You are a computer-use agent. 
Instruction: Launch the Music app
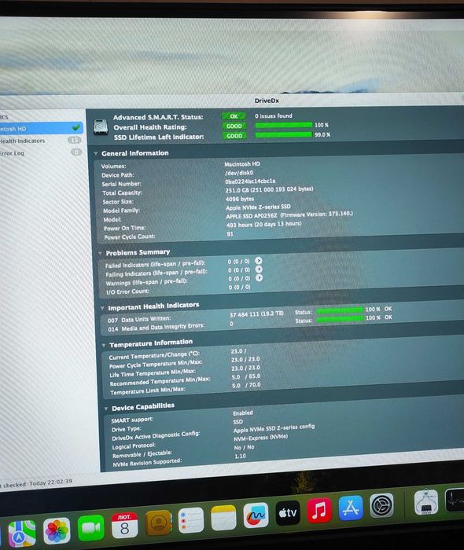319,510
